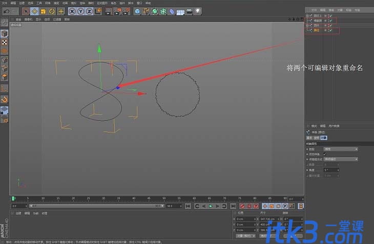Image resolution: width=374 pixels, height=244 pixels.
Task: Open the 过滤器 viewport menu
Action: click(x=57, y=19)
